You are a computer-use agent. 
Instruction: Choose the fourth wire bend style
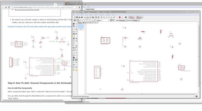85,20
